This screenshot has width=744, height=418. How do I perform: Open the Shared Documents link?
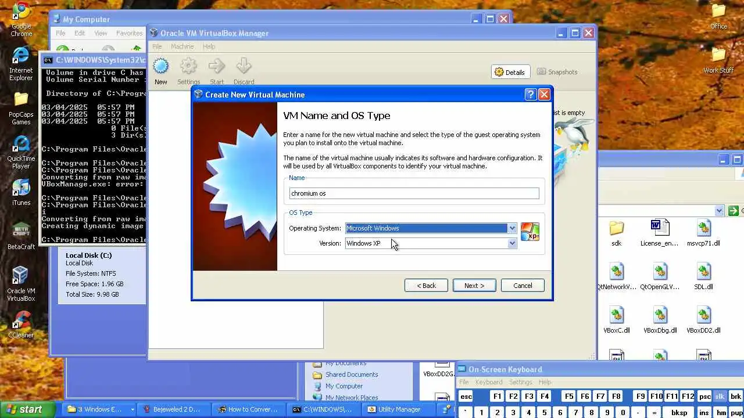coord(352,374)
